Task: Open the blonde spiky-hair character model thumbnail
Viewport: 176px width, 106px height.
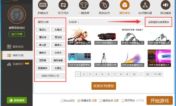Action: pyautogui.click(x=79, y=36)
